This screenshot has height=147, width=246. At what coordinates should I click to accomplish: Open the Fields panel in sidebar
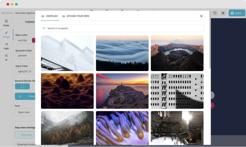(6, 23)
